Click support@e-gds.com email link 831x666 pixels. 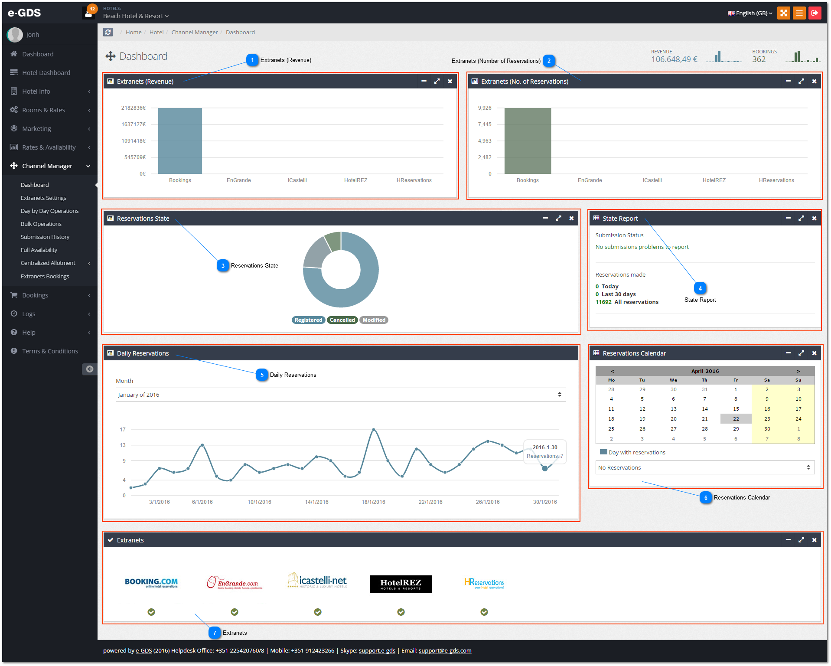(445, 650)
